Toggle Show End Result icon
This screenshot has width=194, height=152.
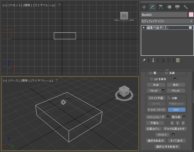pyautogui.click(x=153, y=60)
